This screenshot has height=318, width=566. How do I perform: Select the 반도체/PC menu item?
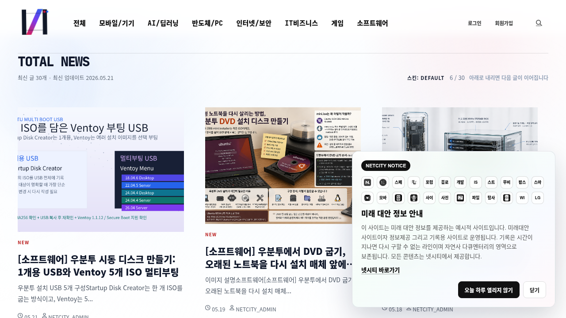(207, 23)
